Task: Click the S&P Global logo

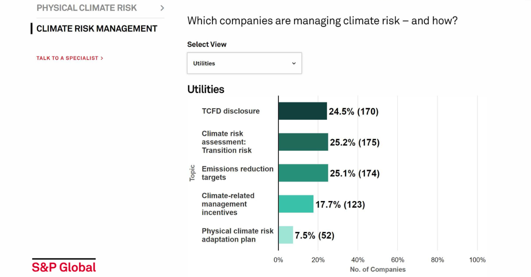Action: tap(64, 266)
